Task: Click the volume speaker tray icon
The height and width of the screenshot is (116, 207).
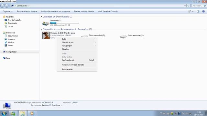Action: pos(186,113)
